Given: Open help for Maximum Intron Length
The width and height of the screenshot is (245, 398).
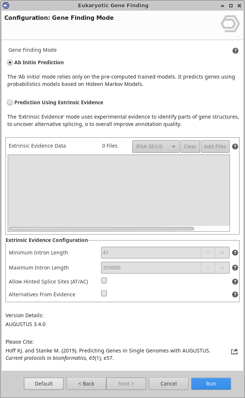Looking at the screenshot, I should (235, 268).
